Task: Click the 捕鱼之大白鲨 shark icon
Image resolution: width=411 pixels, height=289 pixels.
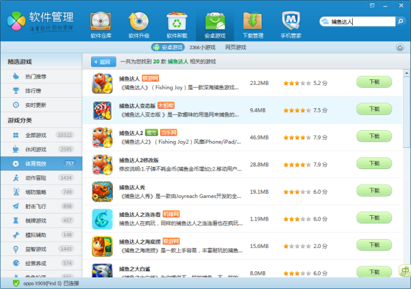Action: (102, 270)
